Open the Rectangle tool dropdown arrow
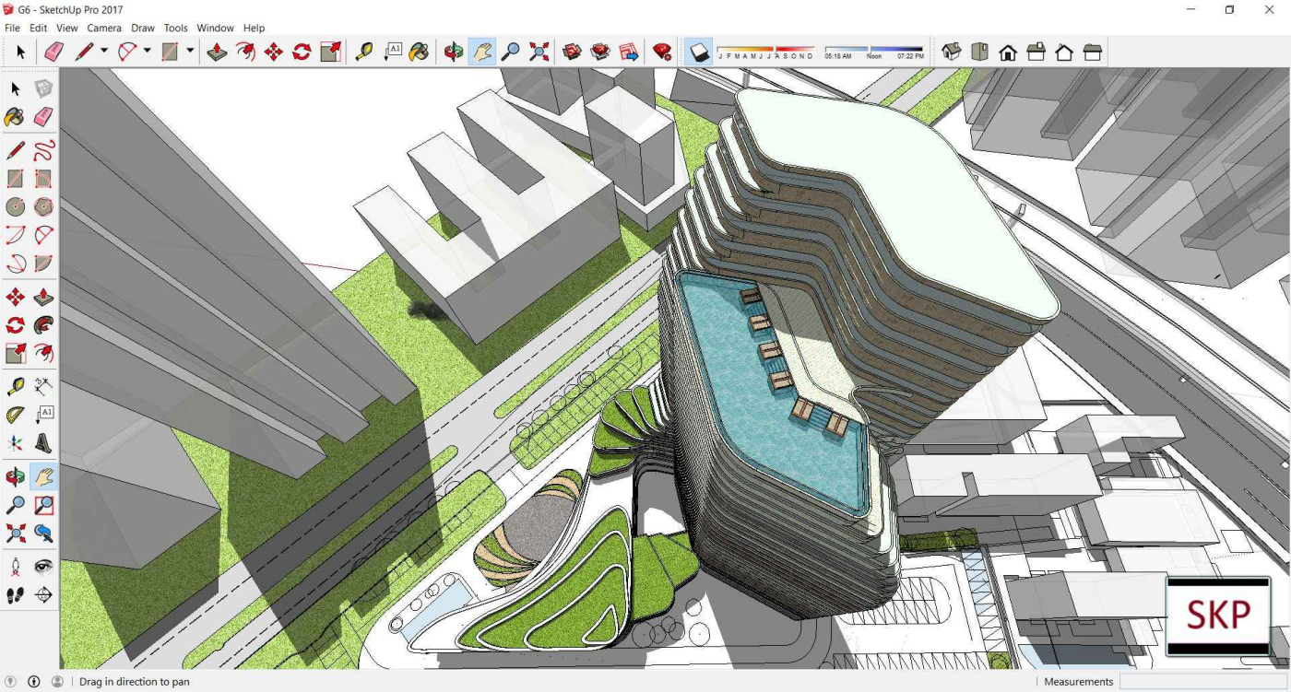This screenshot has width=1291, height=692. pos(190,53)
